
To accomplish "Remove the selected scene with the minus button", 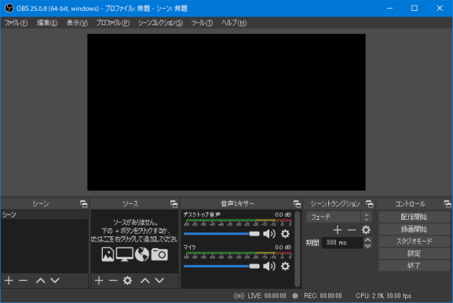I will (x=23, y=280).
